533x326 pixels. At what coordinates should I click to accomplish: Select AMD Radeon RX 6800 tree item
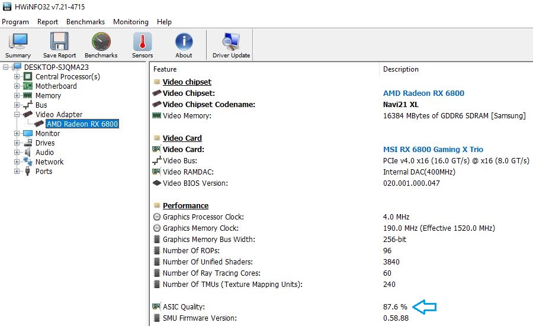click(x=82, y=124)
